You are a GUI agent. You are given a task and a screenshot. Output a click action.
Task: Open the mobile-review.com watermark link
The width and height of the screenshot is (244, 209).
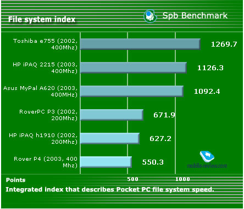click(x=207, y=166)
